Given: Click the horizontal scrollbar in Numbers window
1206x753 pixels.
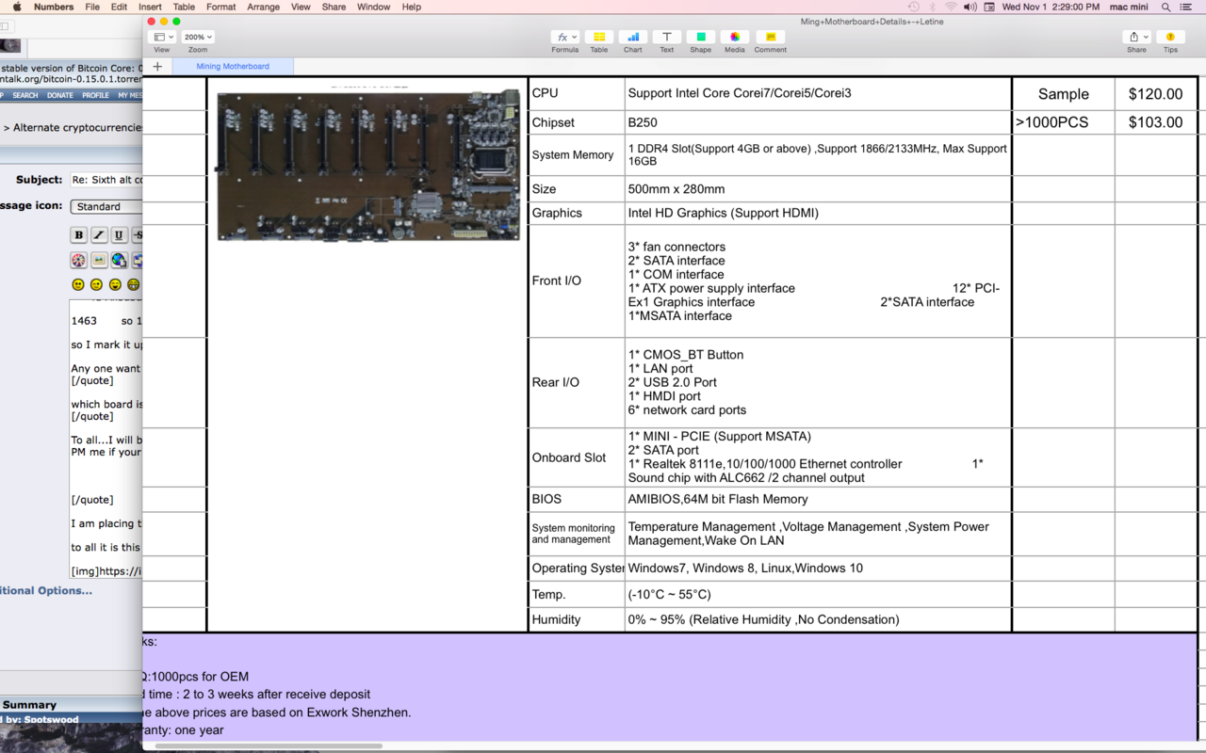Looking at the screenshot, I should (269, 745).
